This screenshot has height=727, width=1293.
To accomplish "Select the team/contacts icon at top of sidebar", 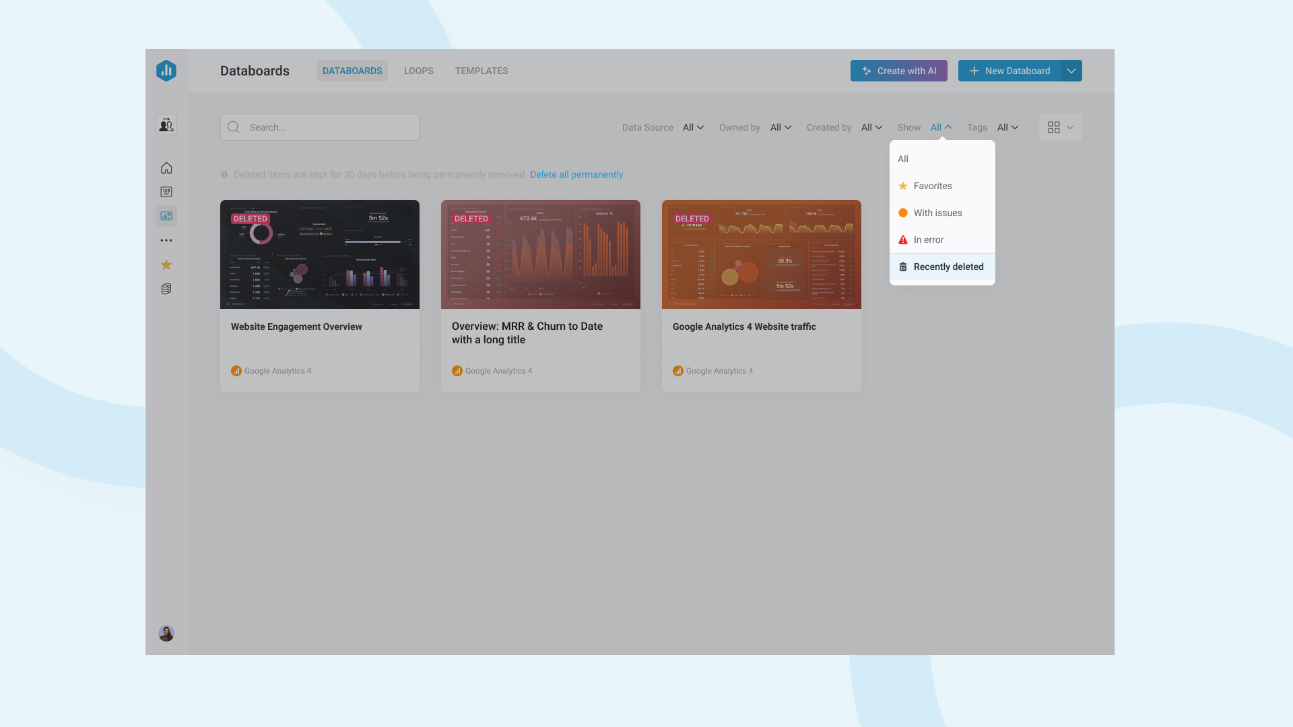I will (166, 125).
